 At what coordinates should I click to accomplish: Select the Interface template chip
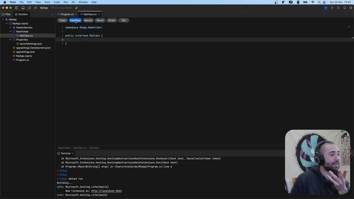[x=75, y=20]
